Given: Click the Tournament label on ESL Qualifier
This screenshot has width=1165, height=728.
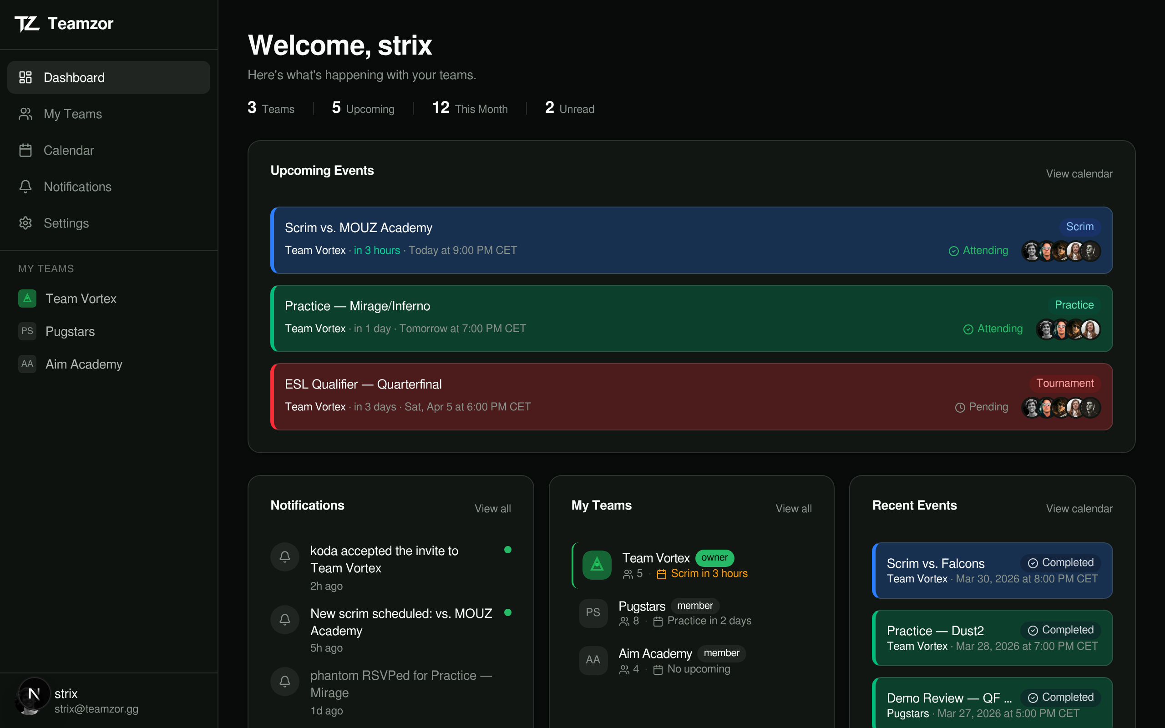Looking at the screenshot, I should [x=1065, y=383].
